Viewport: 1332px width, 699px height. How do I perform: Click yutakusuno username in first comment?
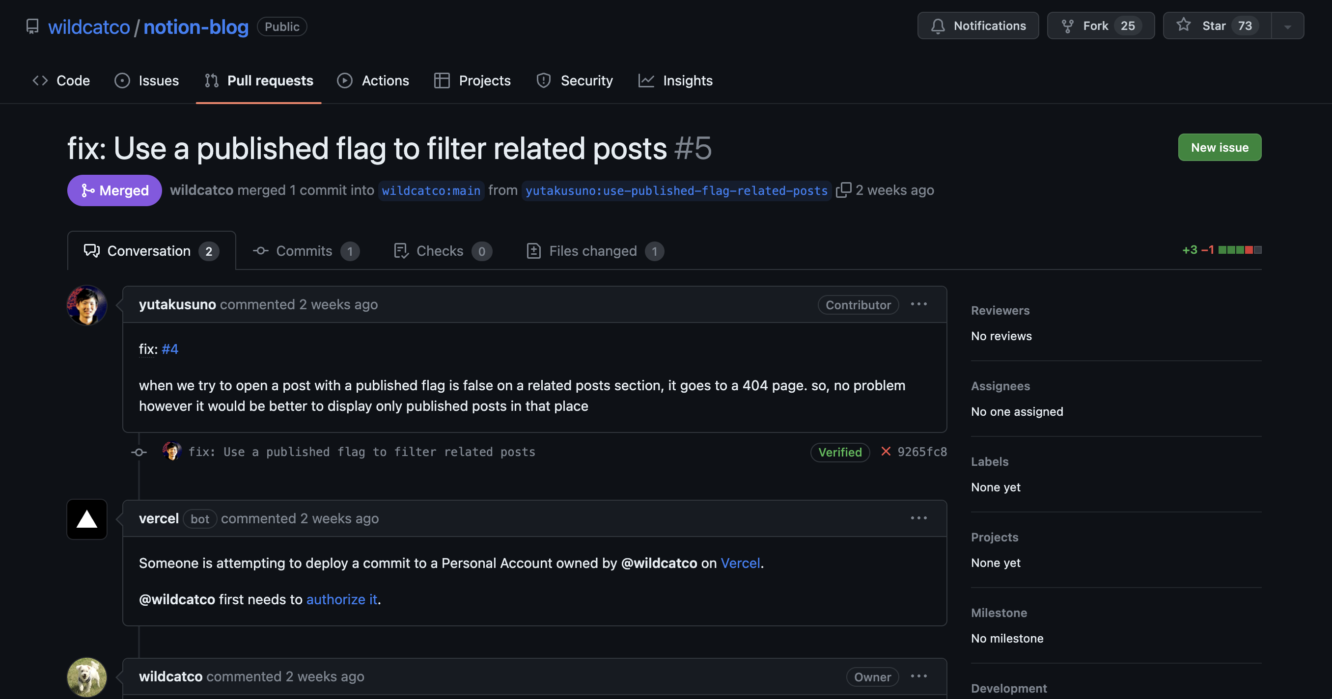(x=177, y=305)
